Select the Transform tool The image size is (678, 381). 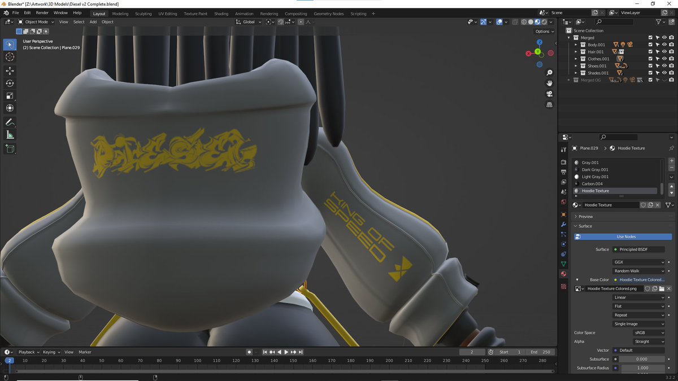[x=10, y=108]
